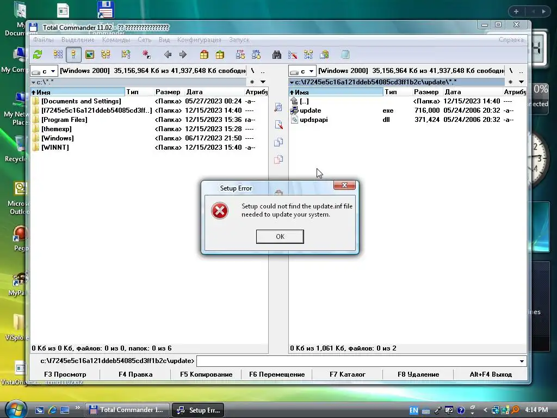Launch Notepad icon at toolbar end
Screen dimensions: 557x418
(x=345, y=54)
